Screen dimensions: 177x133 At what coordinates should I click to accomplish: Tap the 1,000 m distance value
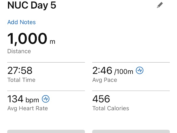click(27, 39)
